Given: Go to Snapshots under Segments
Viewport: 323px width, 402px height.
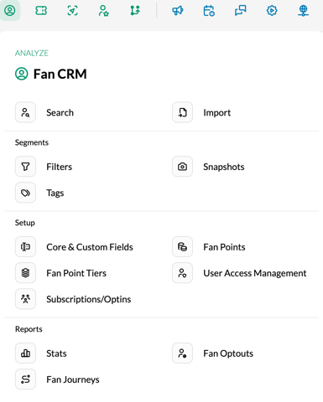Looking at the screenshot, I should click(x=224, y=167).
